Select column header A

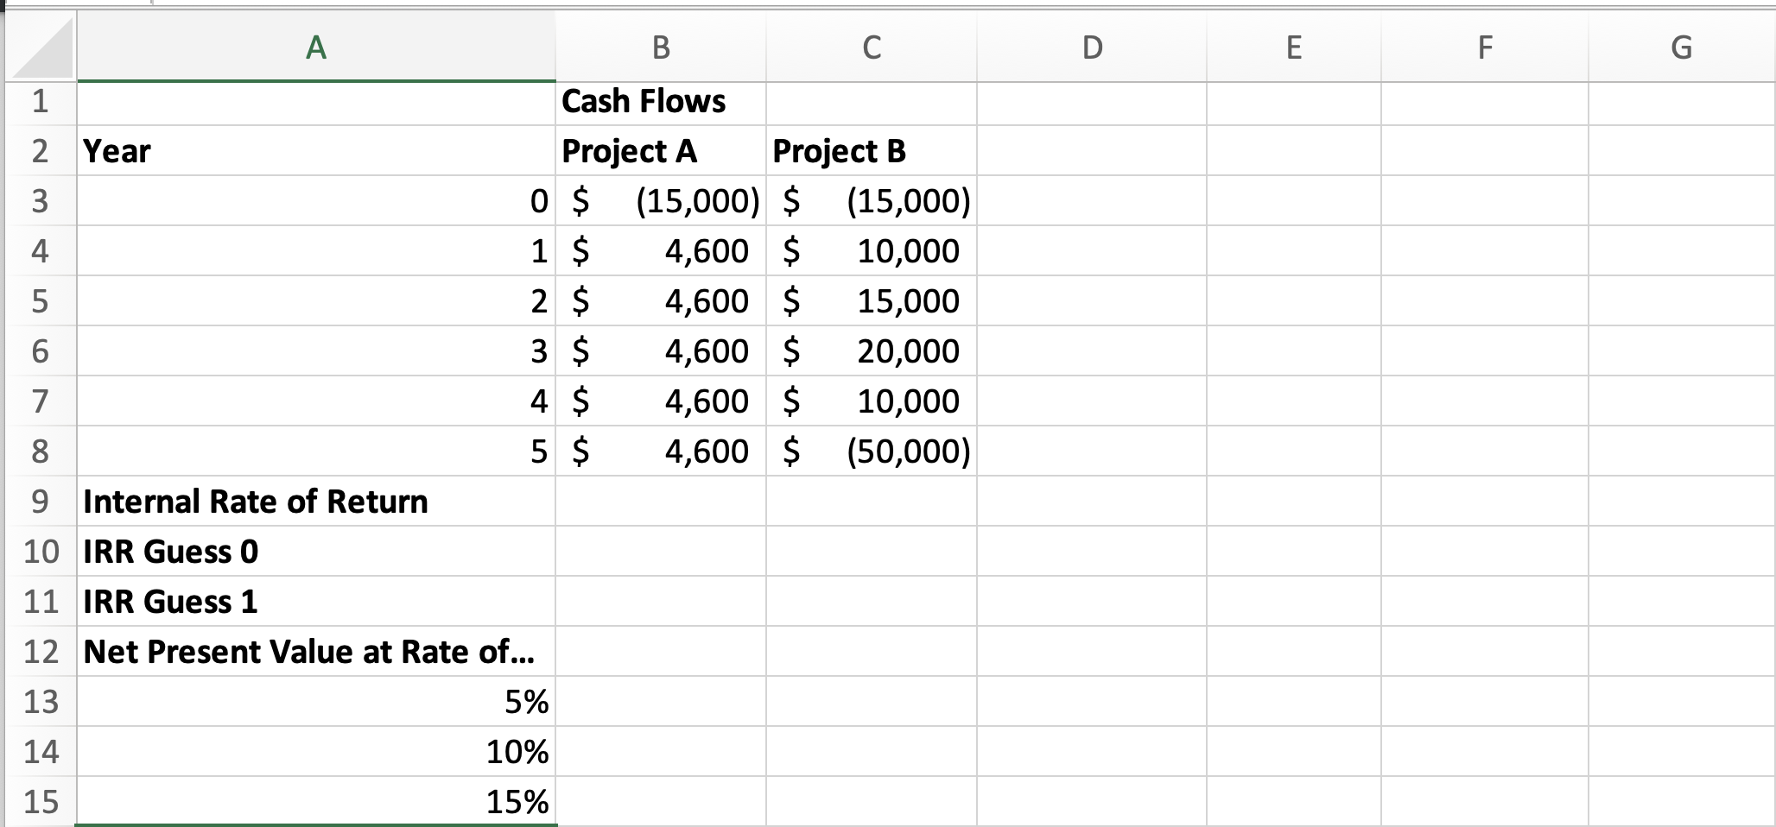click(x=315, y=47)
